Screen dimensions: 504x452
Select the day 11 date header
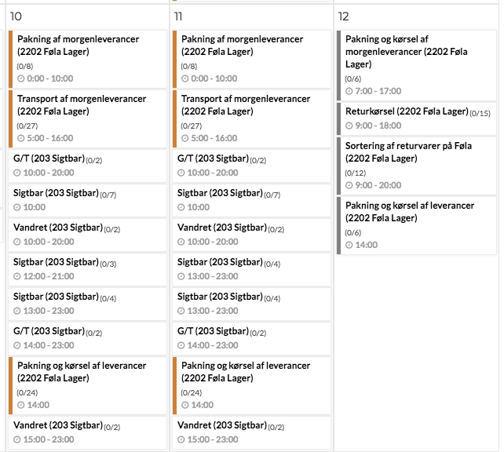tap(178, 16)
